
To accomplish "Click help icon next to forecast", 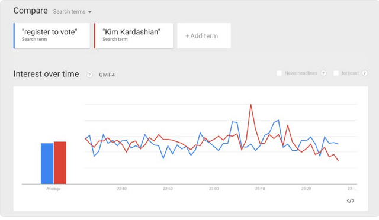I will [365, 73].
